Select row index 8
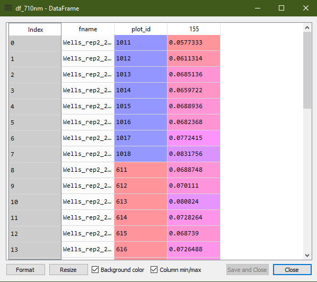Image resolution: width=317 pixels, height=282 pixels. click(x=35, y=170)
